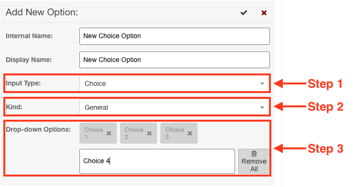Viewport: 357px width, 187px height.
Task: Expand the Kind dropdown showing General
Action: coord(174,107)
